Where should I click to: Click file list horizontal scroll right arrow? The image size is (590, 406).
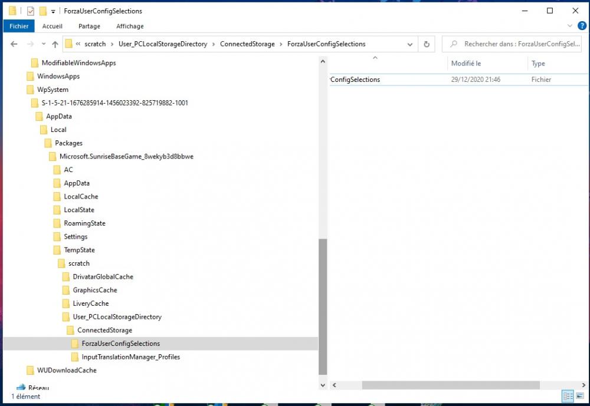[584, 385]
